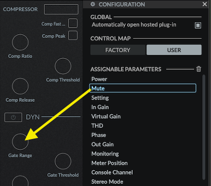Select the Stereo Mode parameter
This screenshot has width=211, height=186.
click(x=107, y=182)
